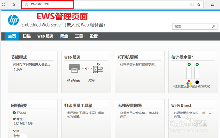The height and width of the screenshot is (138, 220).
Task: Click the IP 地址: label
Action: pos(18,119)
